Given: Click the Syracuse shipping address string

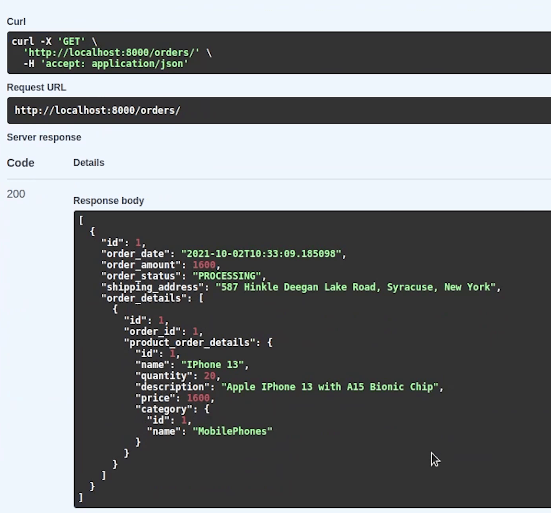Looking at the screenshot, I should click(355, 287).
